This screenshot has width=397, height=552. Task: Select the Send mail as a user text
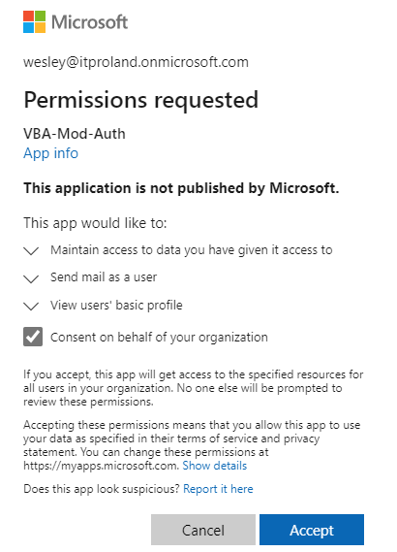click(104, 277)
